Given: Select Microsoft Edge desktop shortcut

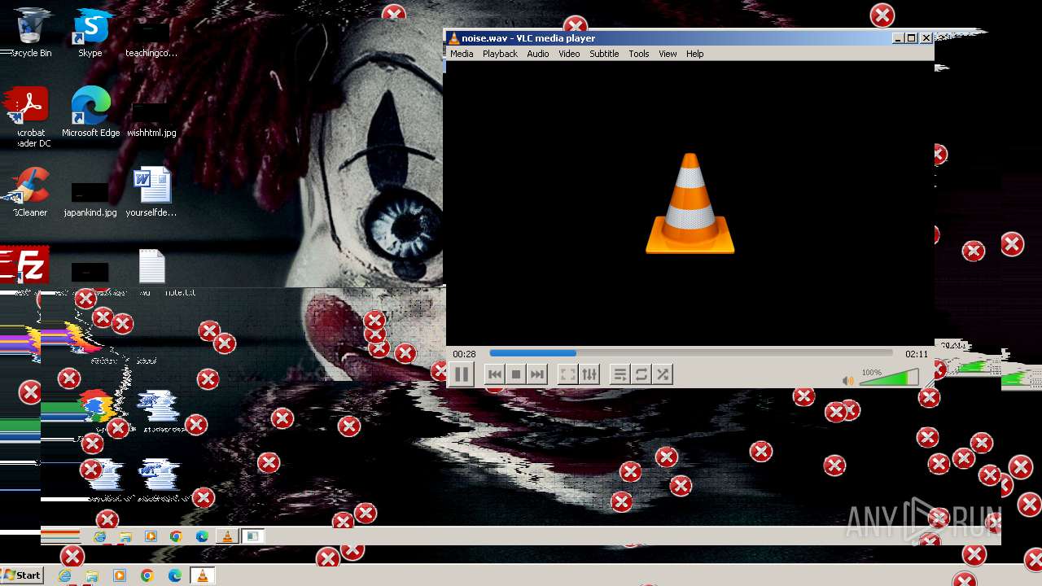Looking at the screenshot, I should click(x=90, y=112).
